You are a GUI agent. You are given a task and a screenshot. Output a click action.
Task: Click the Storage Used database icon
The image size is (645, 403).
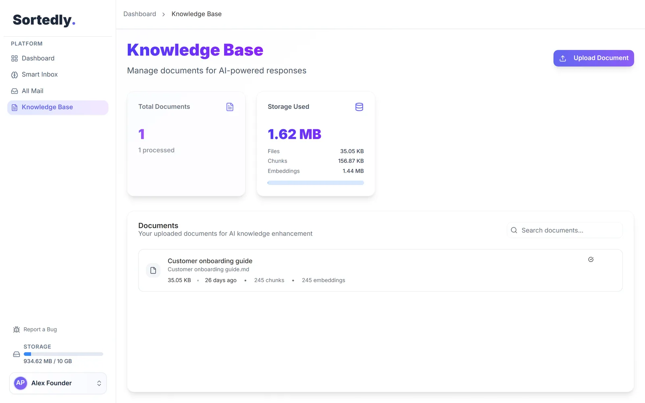(359, 107)
